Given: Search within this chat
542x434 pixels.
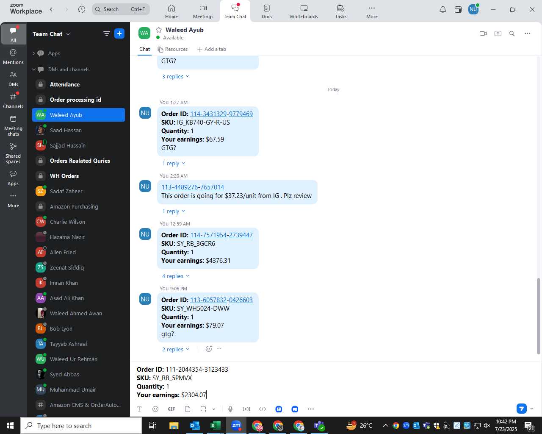Looking at the screenshot, I should (x=512, y=33).
